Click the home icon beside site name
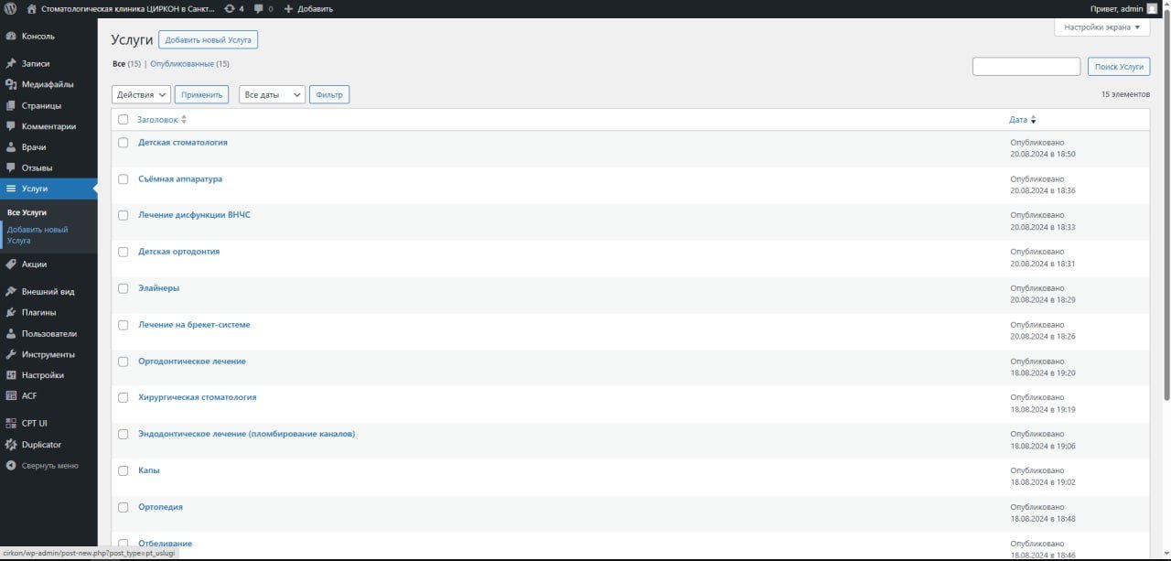Screen dimensions: 1171x561 click(32, 8)
